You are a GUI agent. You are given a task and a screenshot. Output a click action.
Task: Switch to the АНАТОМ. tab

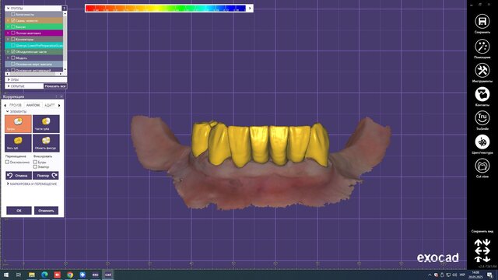coord(33,105)
